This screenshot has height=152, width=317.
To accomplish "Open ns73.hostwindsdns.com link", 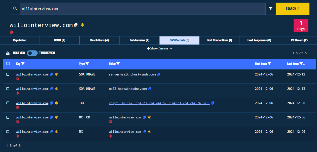I will pyautogui.click(x=128, y=89).
